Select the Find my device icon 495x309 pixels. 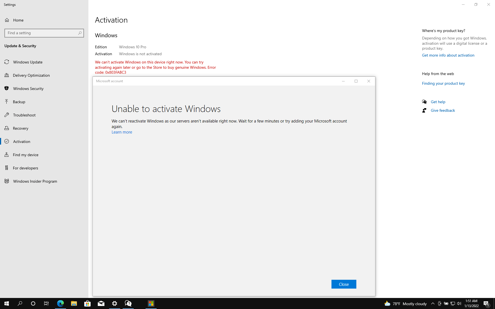click(7, 155)
